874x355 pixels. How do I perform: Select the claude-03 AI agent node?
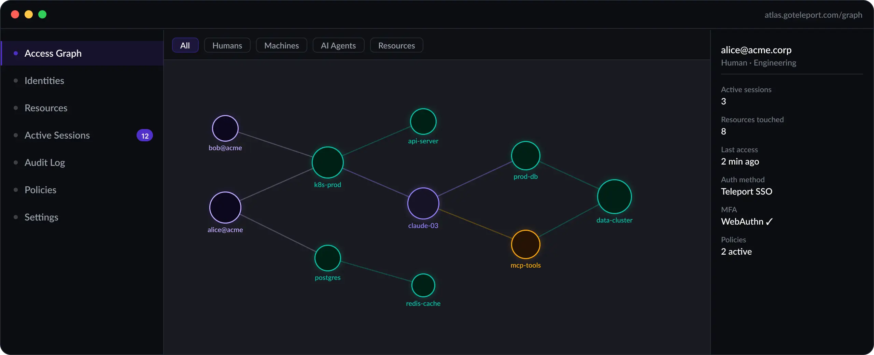click(x=423, y=203)
